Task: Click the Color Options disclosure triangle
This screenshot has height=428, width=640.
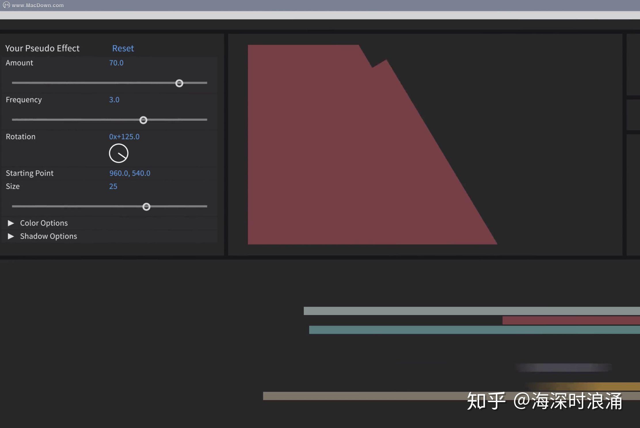Action: point(11,223)
